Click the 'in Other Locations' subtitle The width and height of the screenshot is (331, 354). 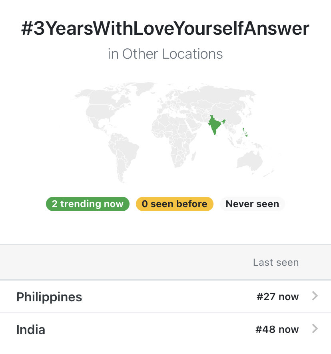coord(165,54)
